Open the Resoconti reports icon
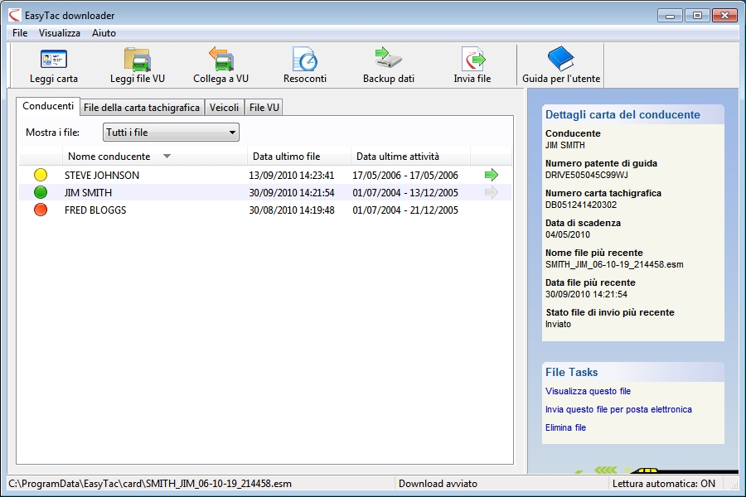The image size is (746, 497). click(305, 60)
